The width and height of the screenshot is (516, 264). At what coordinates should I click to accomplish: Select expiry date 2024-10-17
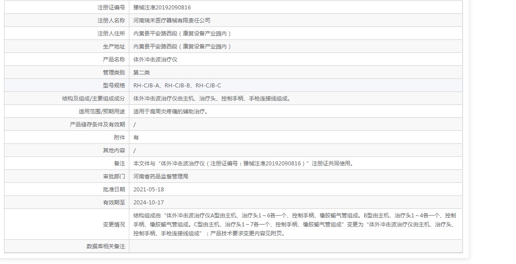click(x=148, y=203)
